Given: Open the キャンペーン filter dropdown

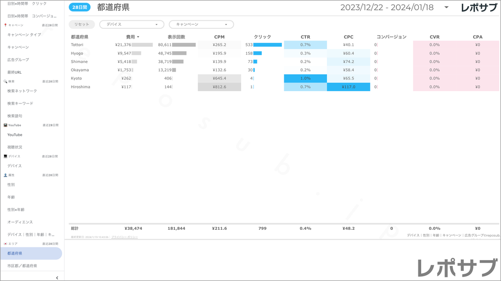Looking at the screenshot, I should (x=201, y=24).
